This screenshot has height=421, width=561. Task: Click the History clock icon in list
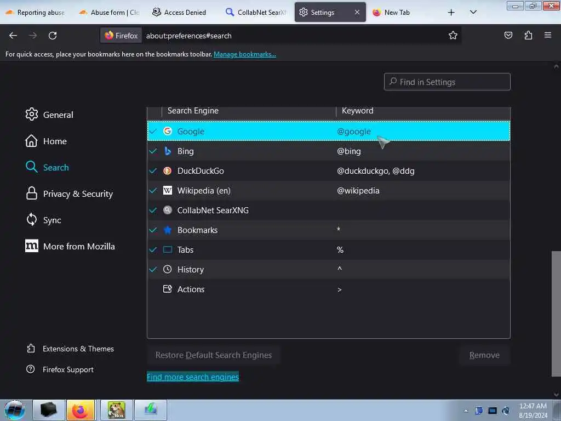(168, 269)
